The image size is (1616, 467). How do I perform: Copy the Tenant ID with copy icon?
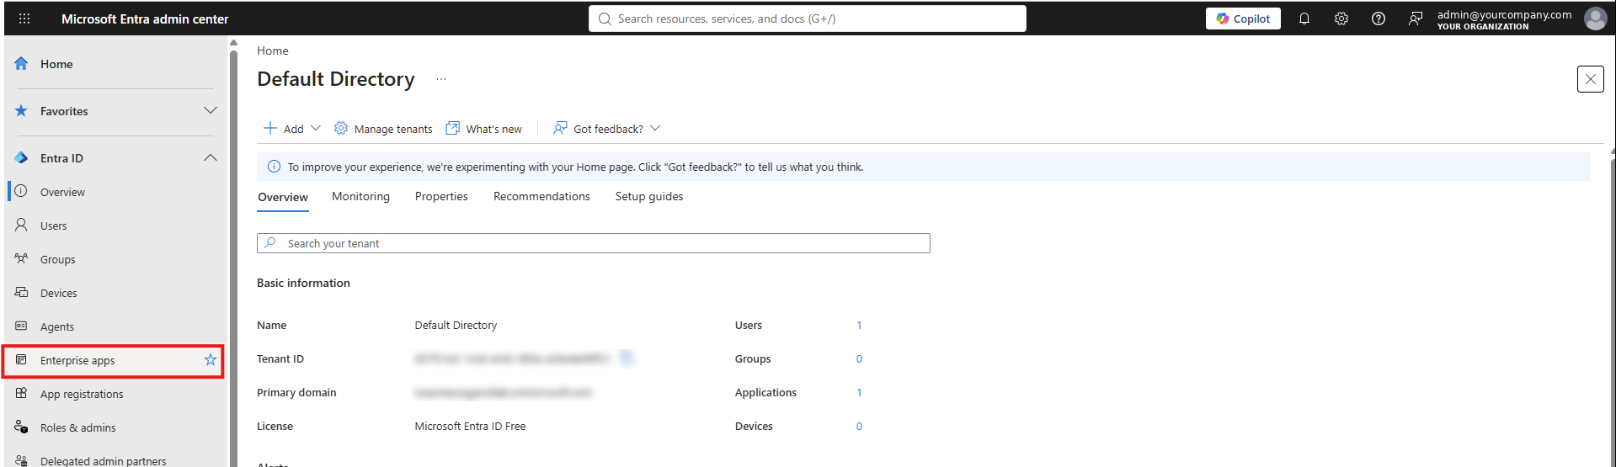tap(626, 358)
